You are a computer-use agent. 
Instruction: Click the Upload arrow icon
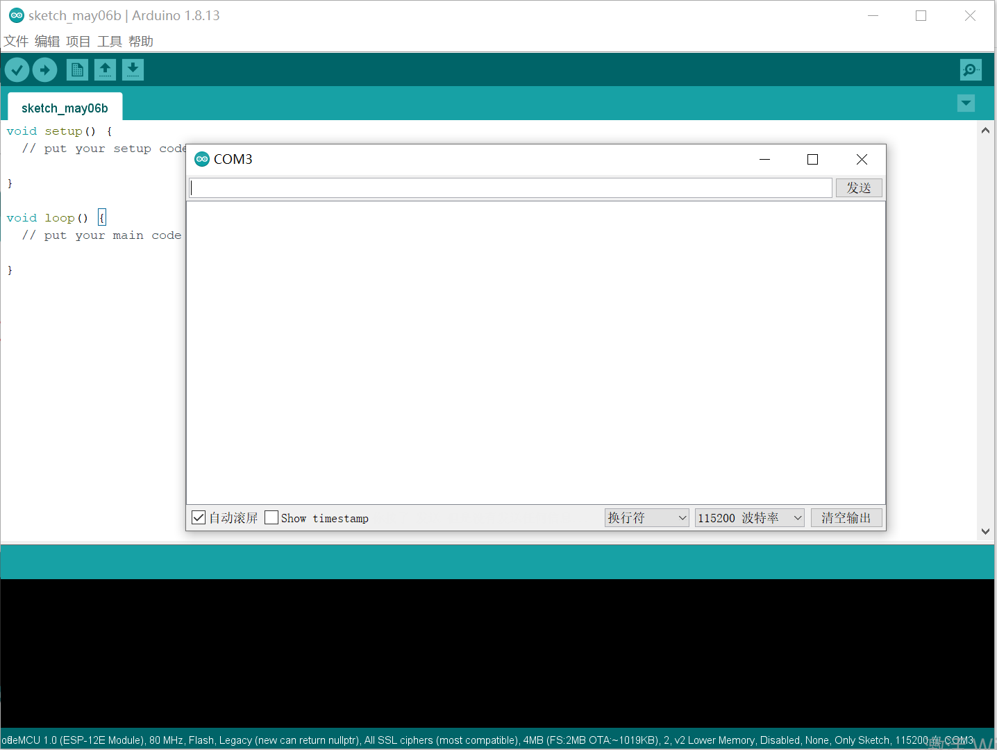click(x=45, y=69)
